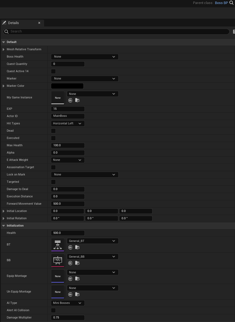Screen dimensions: 235x322
Task: Enable Assasination Target checkbox
Action: [53, 167]
